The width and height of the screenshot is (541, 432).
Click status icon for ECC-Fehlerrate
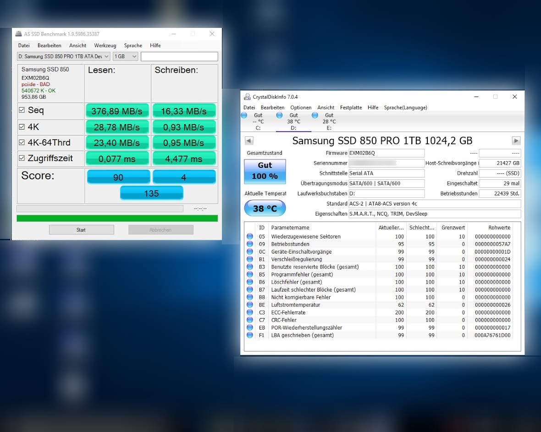tap(250, 312)
